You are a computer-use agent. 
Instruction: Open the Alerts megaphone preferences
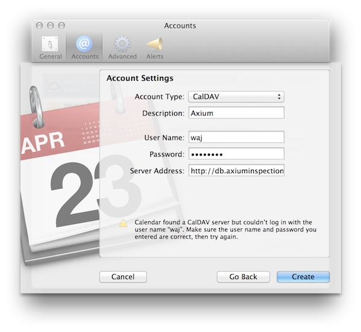pos(155,48)
